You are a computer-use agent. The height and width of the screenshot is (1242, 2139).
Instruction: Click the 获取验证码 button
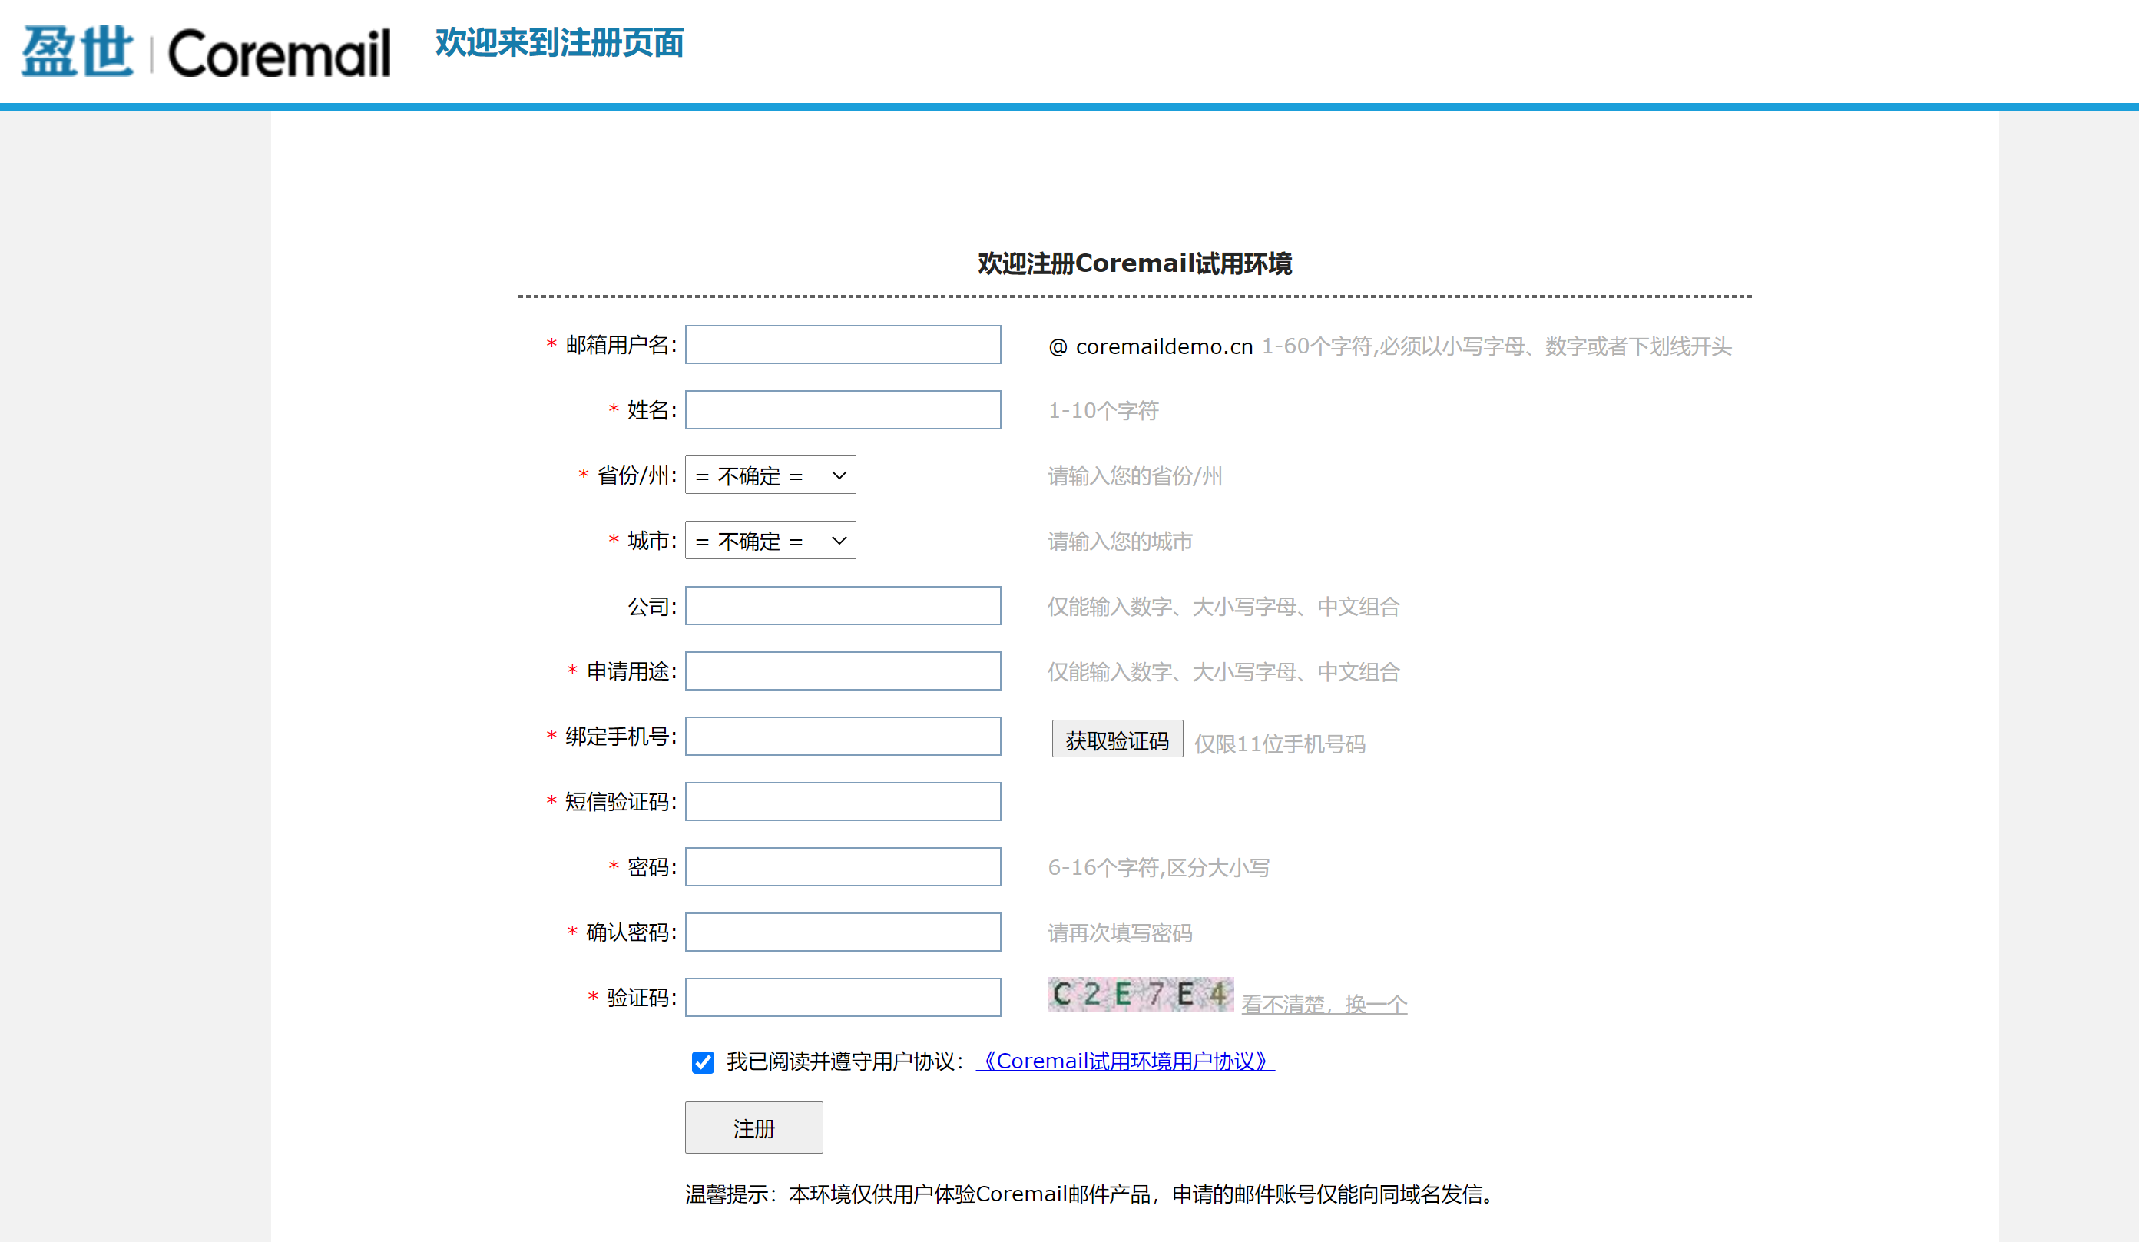point(1117,740)
